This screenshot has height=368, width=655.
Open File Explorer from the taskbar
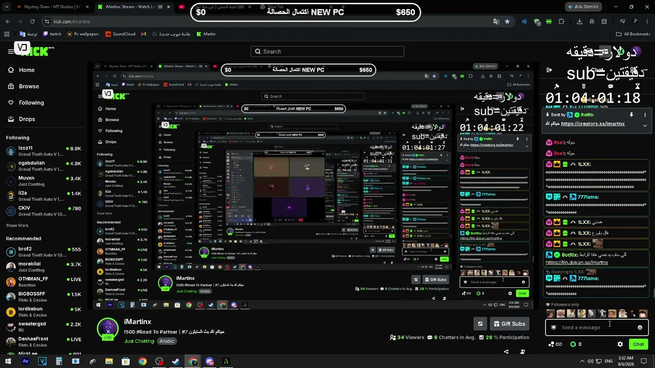[109, 361]
